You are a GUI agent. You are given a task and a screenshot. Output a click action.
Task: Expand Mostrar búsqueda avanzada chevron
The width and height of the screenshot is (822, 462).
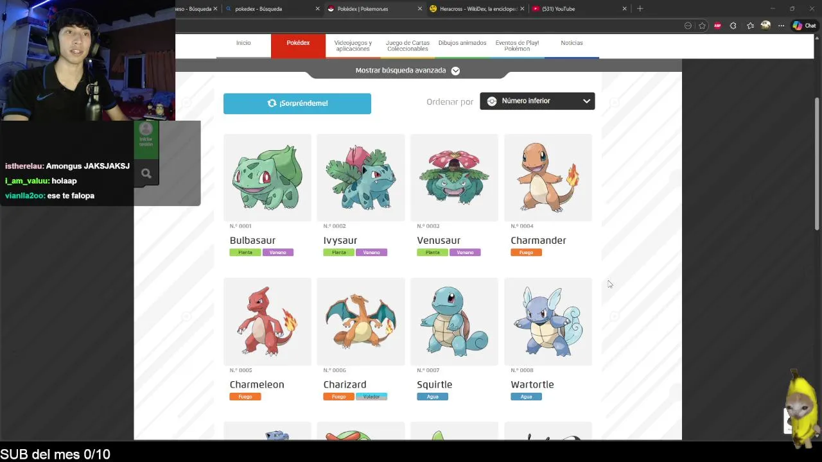click(x=455, y=71)
